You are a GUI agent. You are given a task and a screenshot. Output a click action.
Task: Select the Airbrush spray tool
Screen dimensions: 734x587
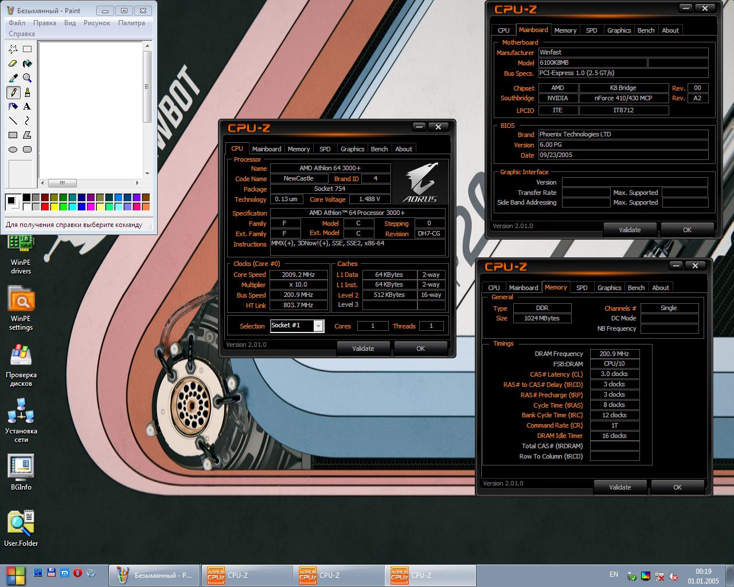pyautogui.click(x=13, y=107)
